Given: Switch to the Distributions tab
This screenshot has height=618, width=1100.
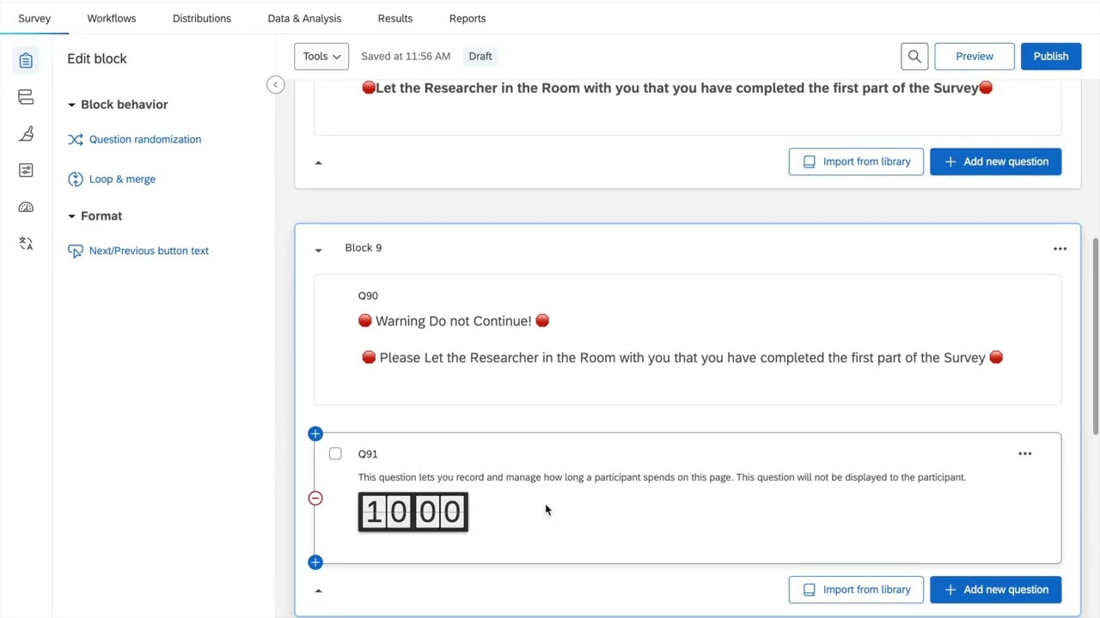Looking at the screenshot, I should 202,18.
